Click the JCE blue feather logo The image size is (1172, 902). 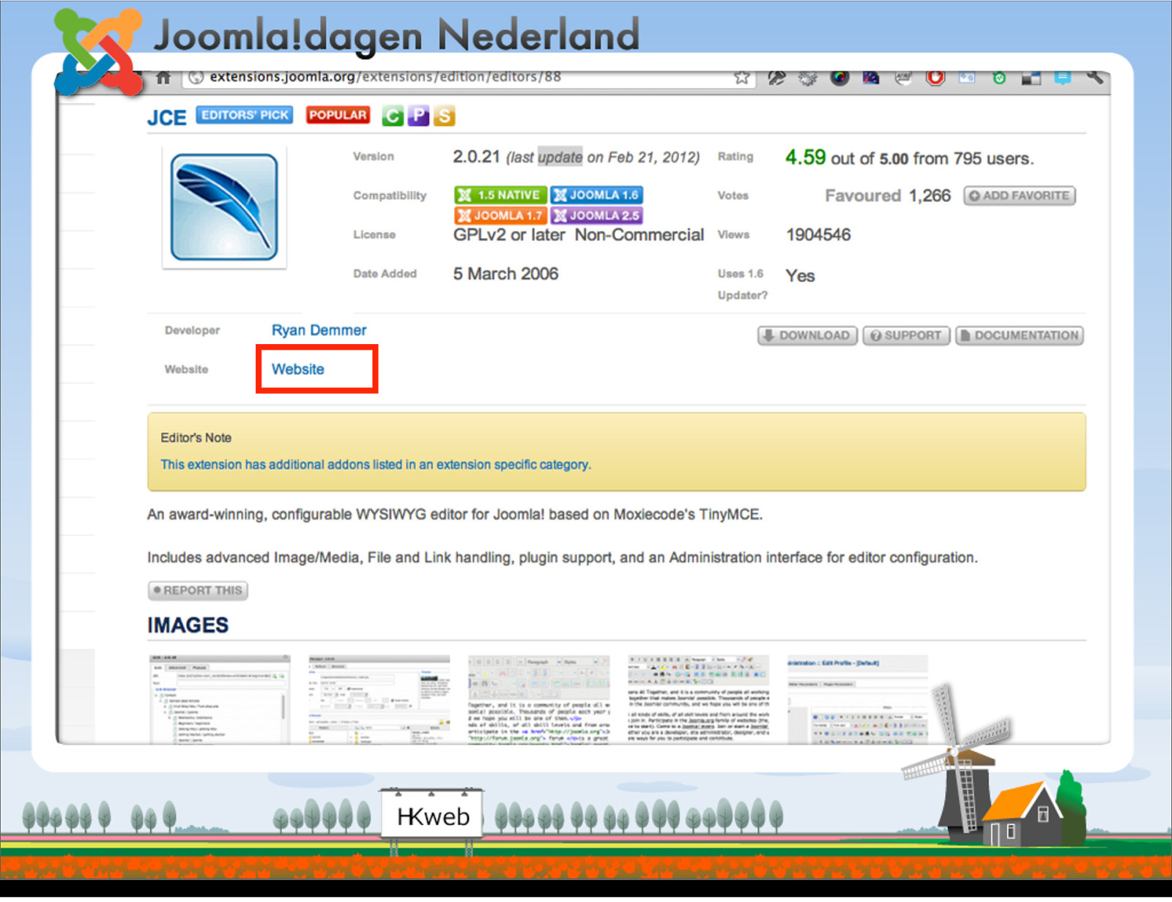point(224,207)
